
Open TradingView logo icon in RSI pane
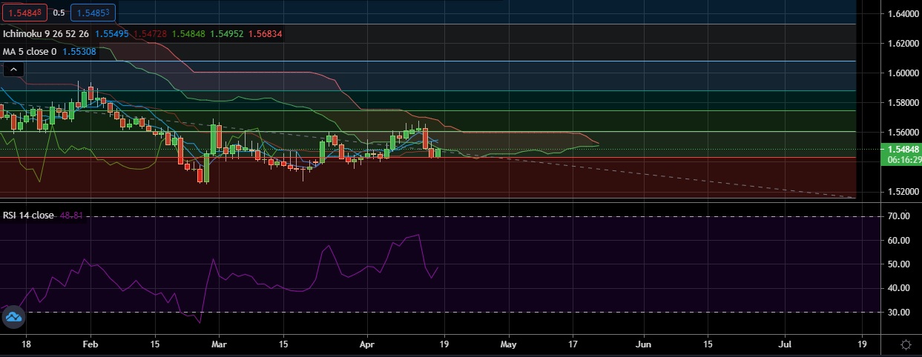point(14,318)
